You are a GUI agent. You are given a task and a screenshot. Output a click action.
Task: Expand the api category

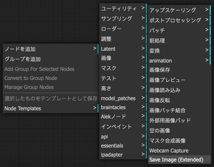tap(123, 137)
